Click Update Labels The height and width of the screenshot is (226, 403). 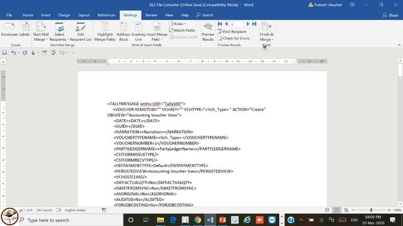point(183,37)
